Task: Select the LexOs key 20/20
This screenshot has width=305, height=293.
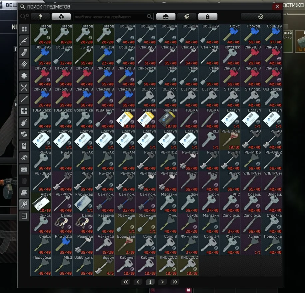Action: 188,224
